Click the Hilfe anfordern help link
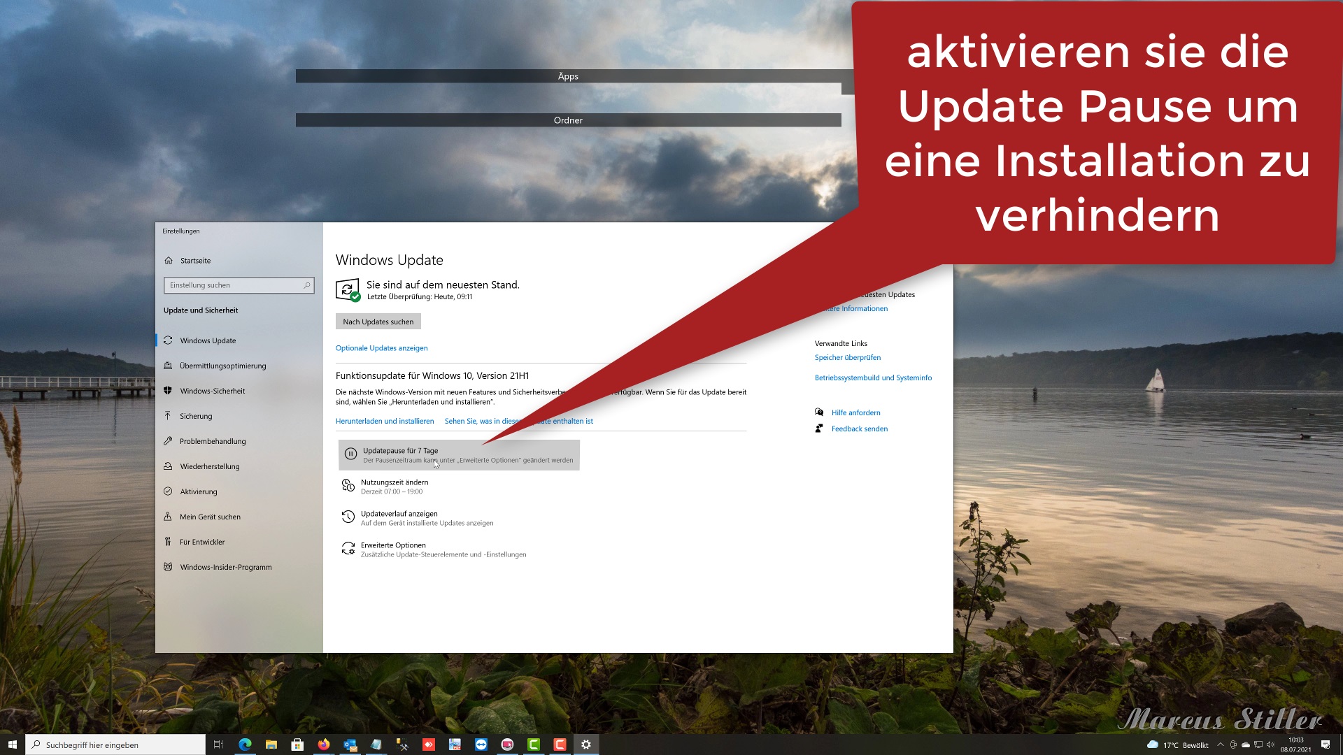Screen dimensions: 1343x755 (855, 412)
